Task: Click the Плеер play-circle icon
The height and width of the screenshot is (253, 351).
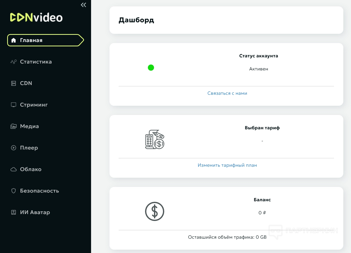Action: coord(14,148)
